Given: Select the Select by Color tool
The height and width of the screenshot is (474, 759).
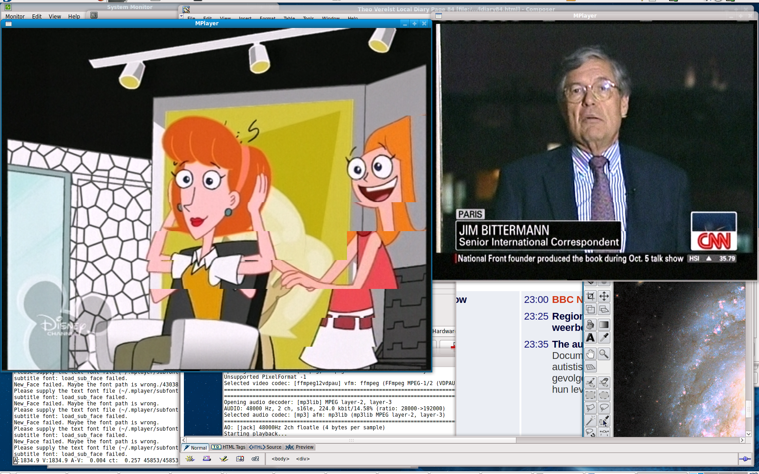Looking at the screenshot, I should [x=604, y=421].
